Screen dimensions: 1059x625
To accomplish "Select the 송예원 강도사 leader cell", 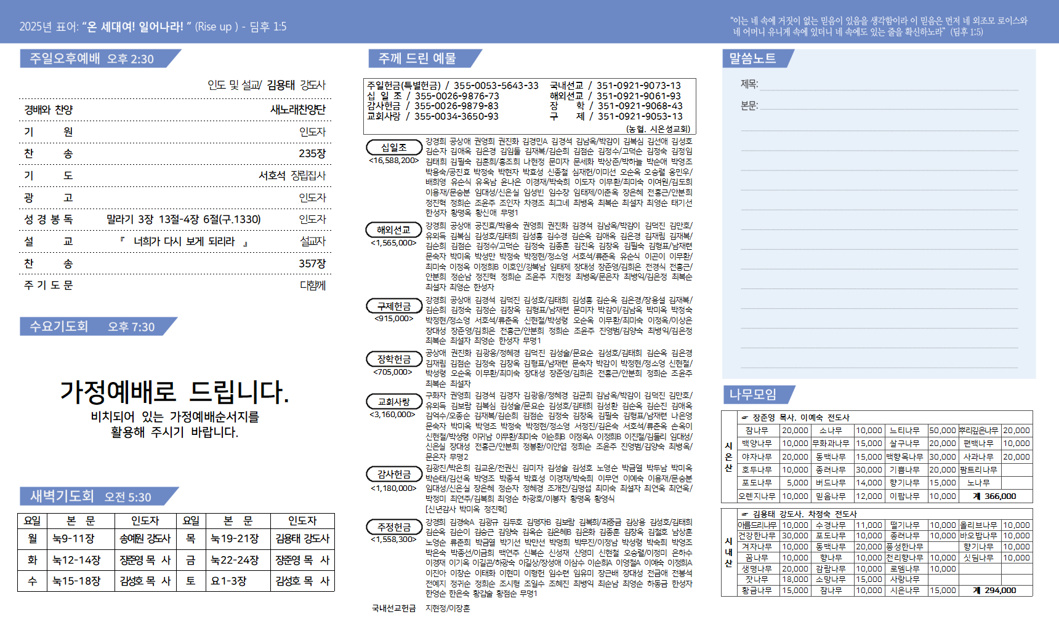I will (x=145, y=539).
